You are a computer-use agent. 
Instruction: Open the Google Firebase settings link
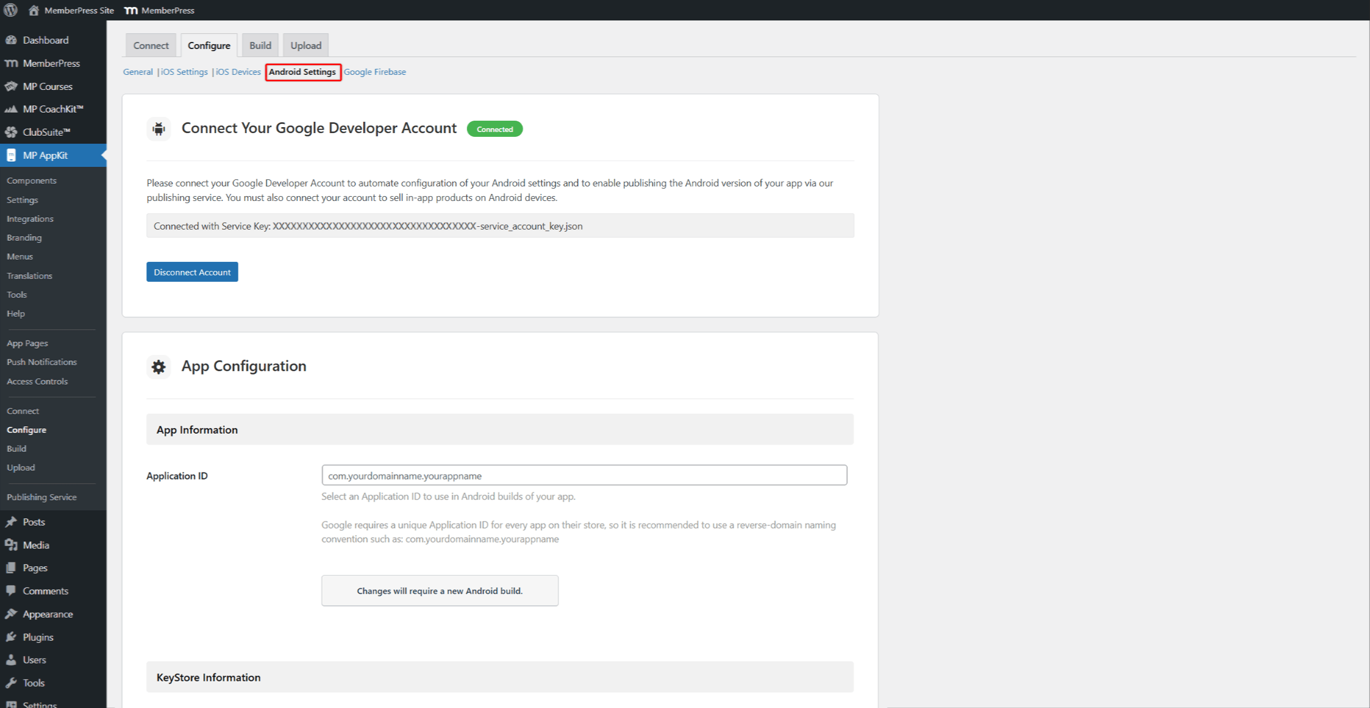click(375, 72)
